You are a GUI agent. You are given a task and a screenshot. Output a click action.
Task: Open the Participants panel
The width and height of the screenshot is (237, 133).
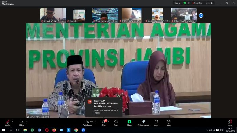87,123
